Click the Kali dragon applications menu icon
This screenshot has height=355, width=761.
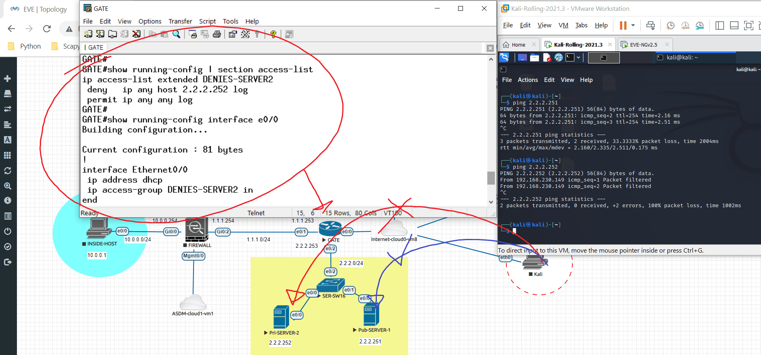point(504,57)
